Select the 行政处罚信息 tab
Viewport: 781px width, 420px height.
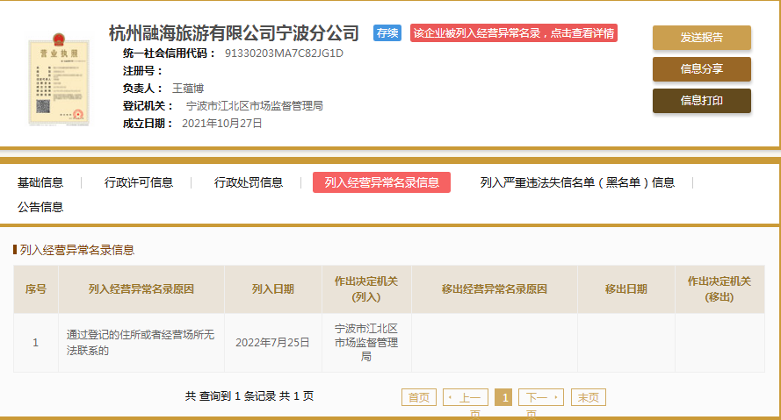(x=249, y=182)
